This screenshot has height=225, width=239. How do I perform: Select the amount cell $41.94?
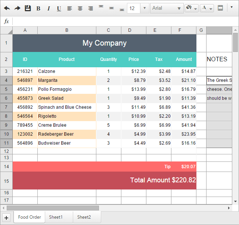pos(184,125)
